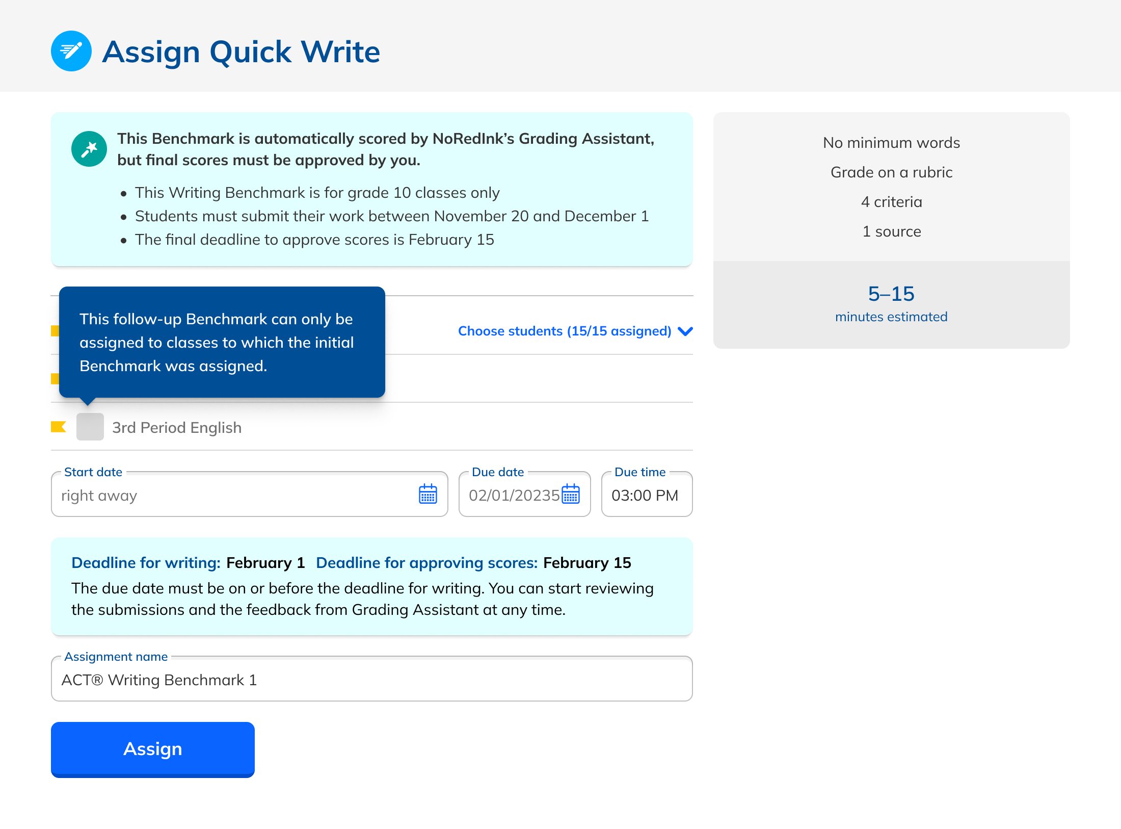Click the 'Grade on a rubric' text
Image resolution: width=1121 pixels, height=829 pixels.
[x=891, y=172]
